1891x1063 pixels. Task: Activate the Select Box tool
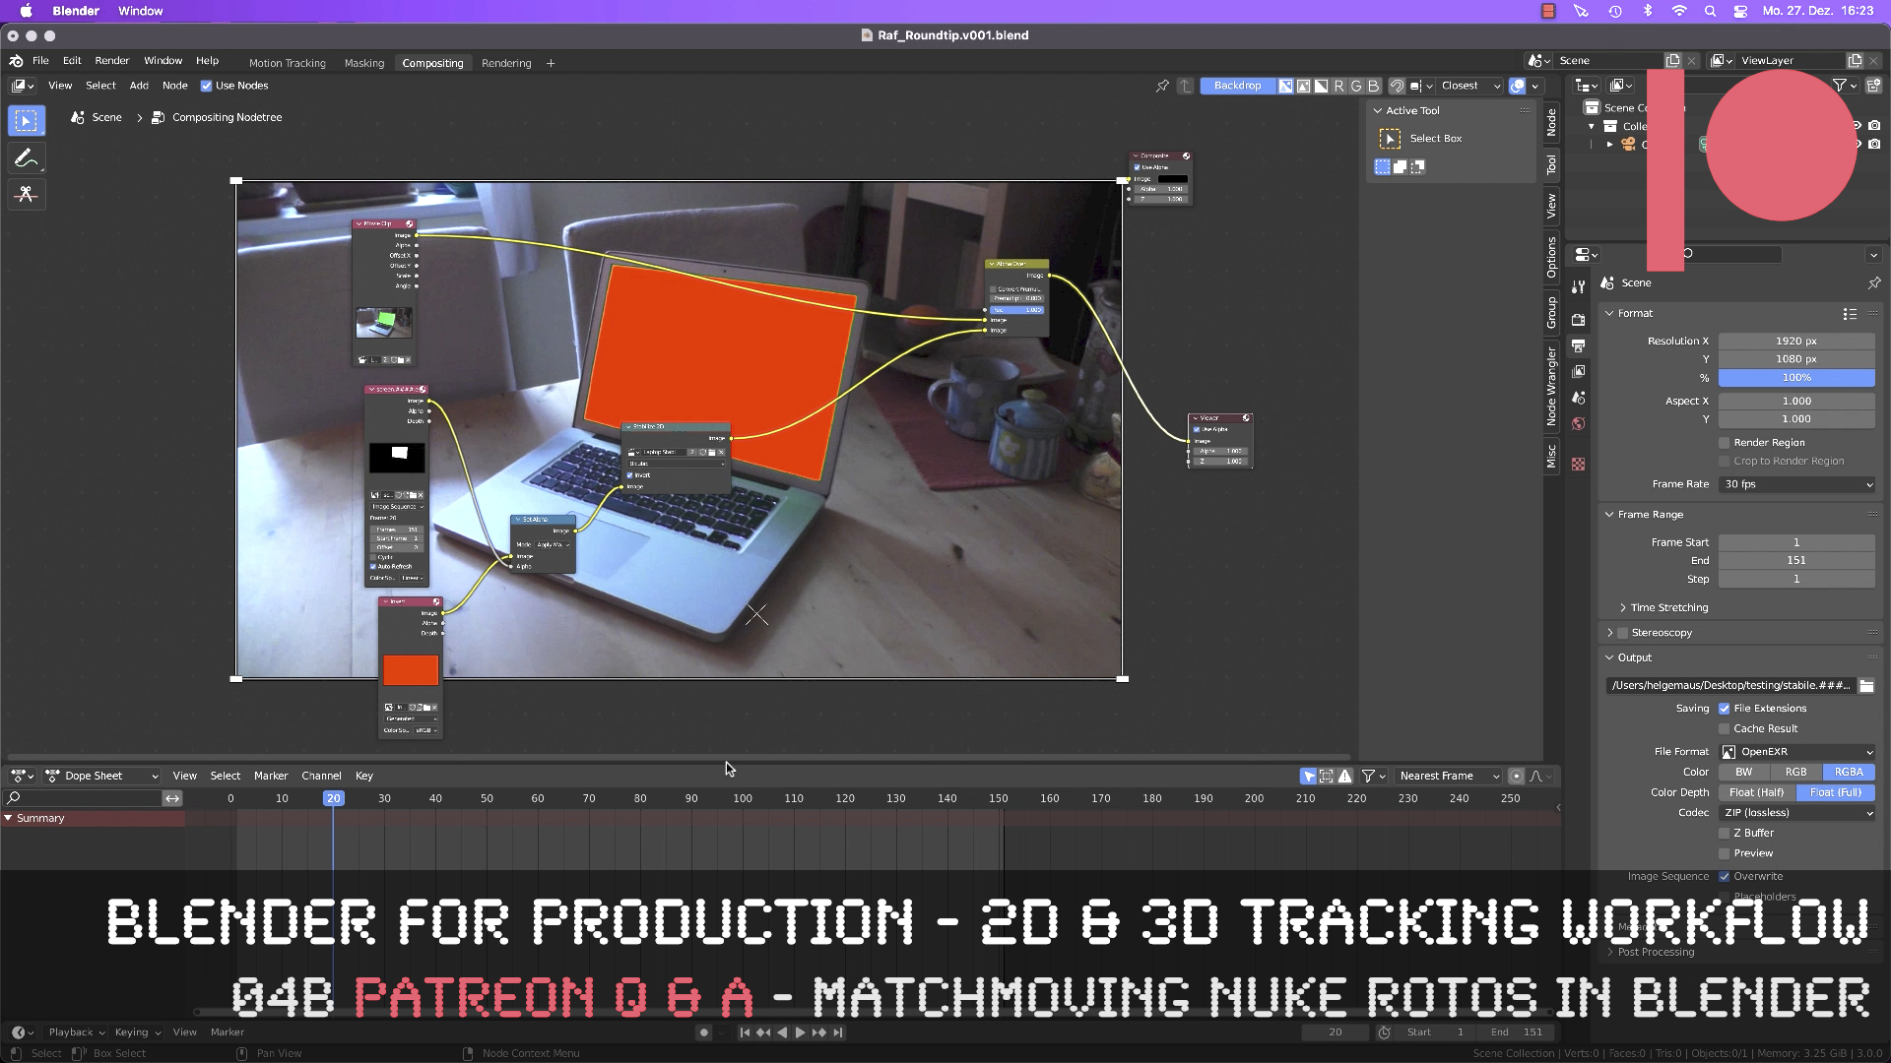coord(27,119)
